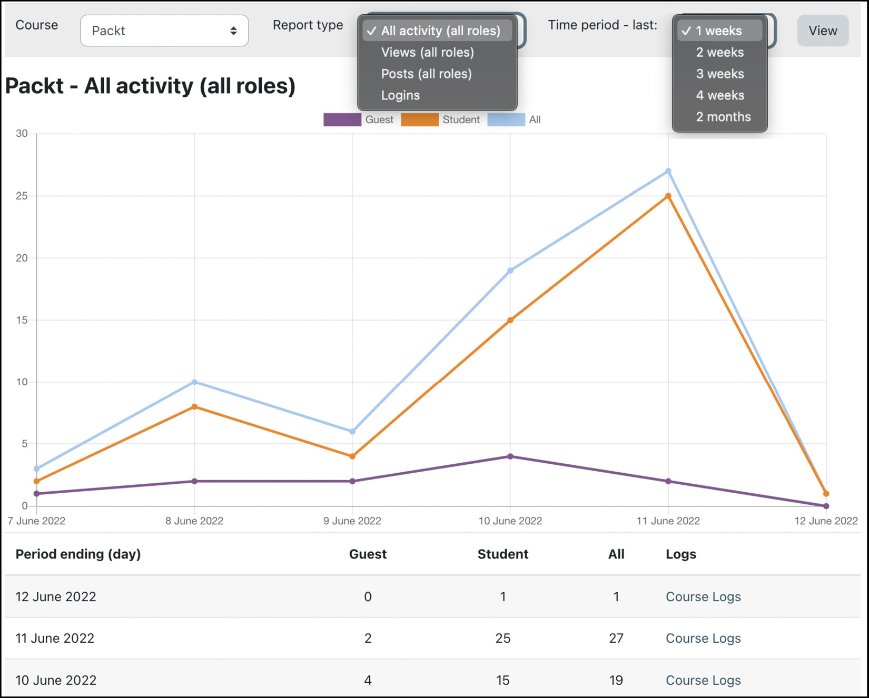869x698 pixels.
Task: Click the All data point at 11 June peak
Action: 668,171
